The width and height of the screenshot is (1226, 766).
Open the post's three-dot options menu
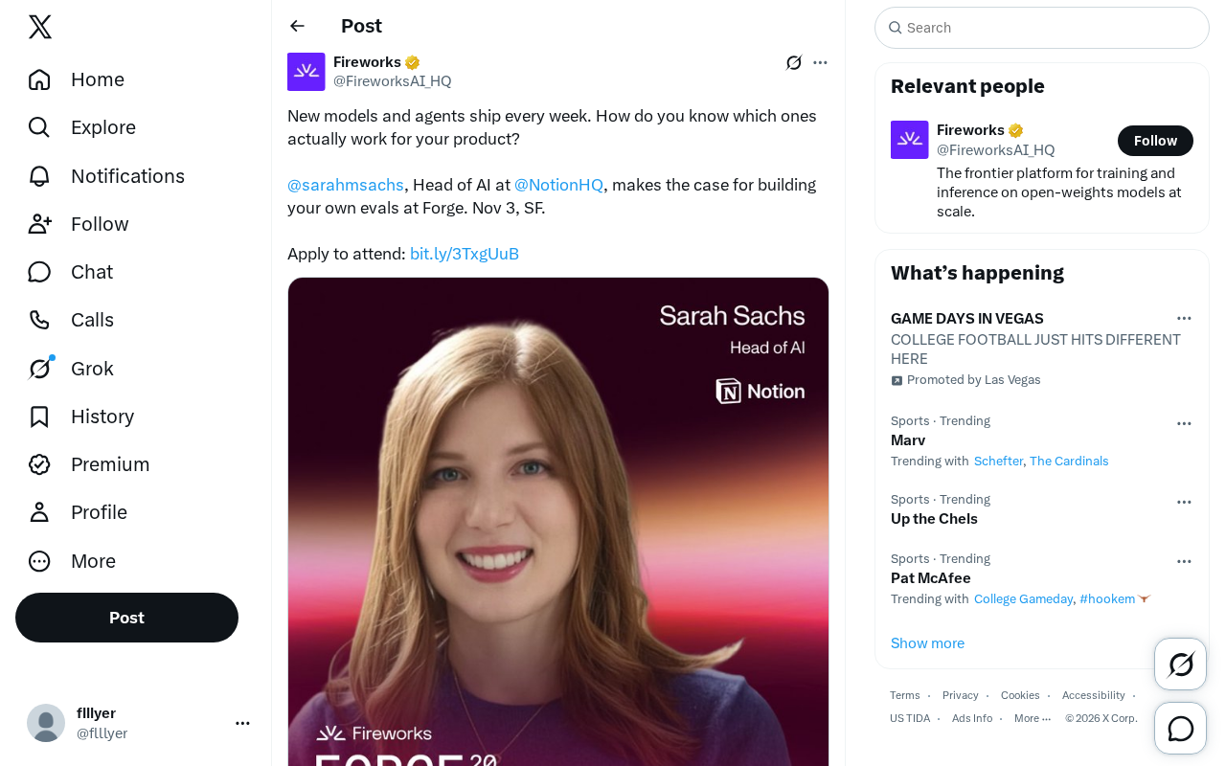pyautogui.click(x=820, y=62)
